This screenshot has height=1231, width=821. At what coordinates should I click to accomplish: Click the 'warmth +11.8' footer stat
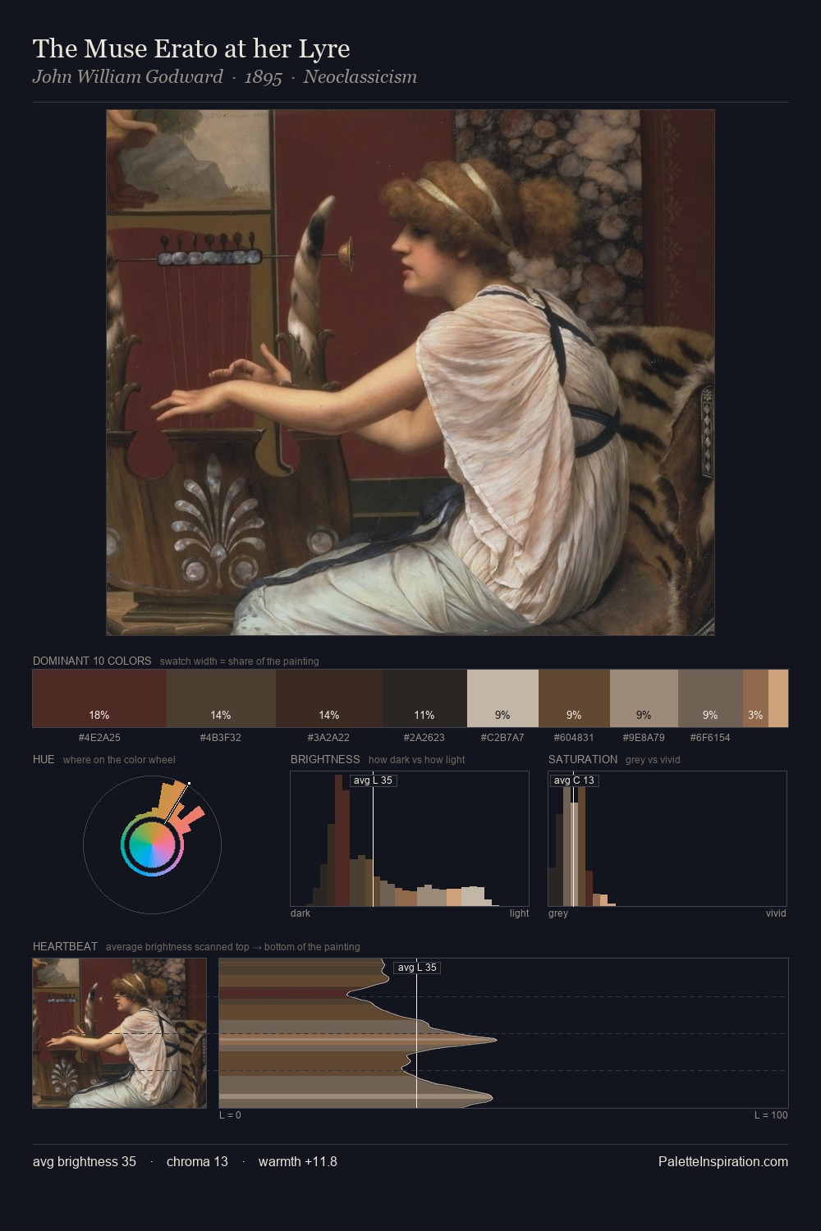(298, 1161)
